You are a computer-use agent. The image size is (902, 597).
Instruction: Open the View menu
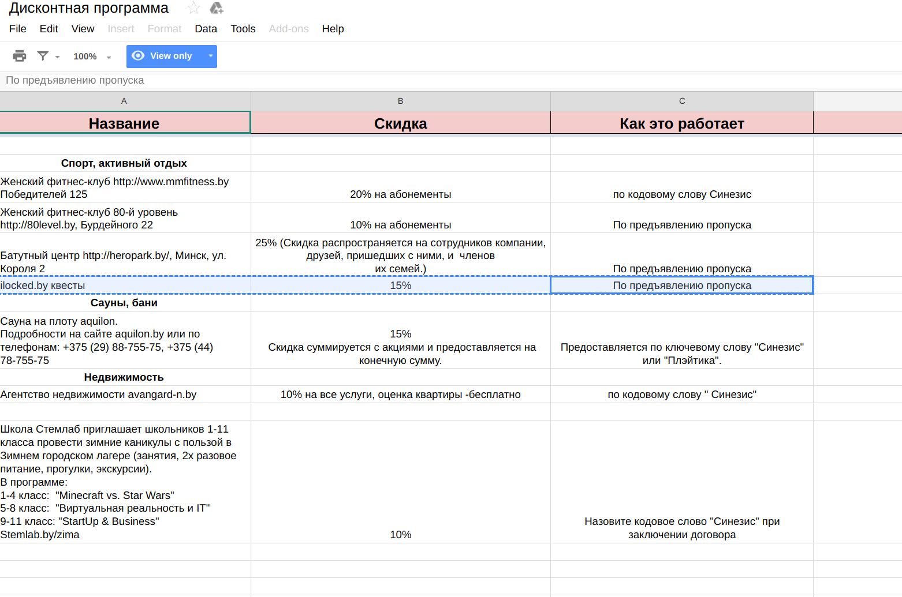(x=83, y=29)
